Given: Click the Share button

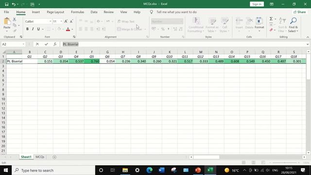Looking at the screenshot, I should point(300,12).
